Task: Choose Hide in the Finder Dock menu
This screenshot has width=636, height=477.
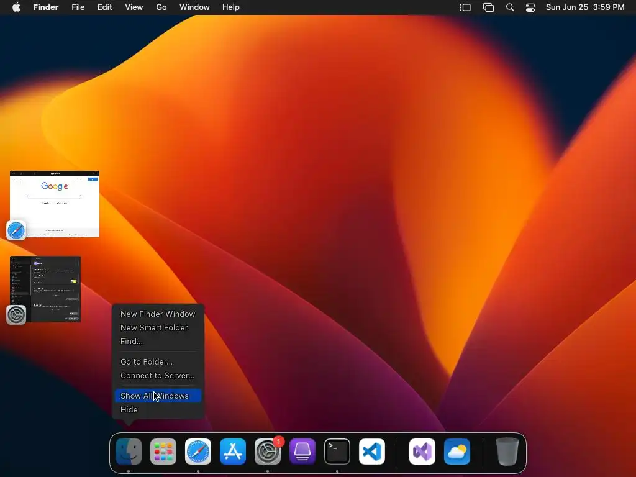Action: click(x=158, y=410)
